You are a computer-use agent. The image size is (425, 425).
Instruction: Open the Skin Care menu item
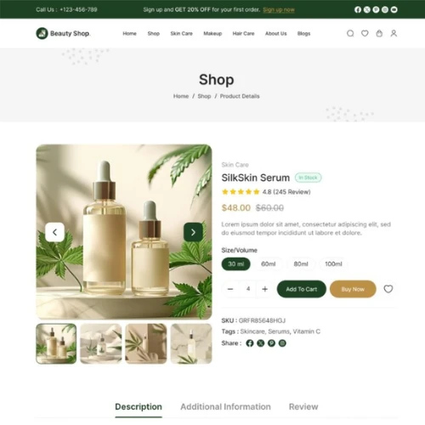pyautogui.click(x=181, y=34)
